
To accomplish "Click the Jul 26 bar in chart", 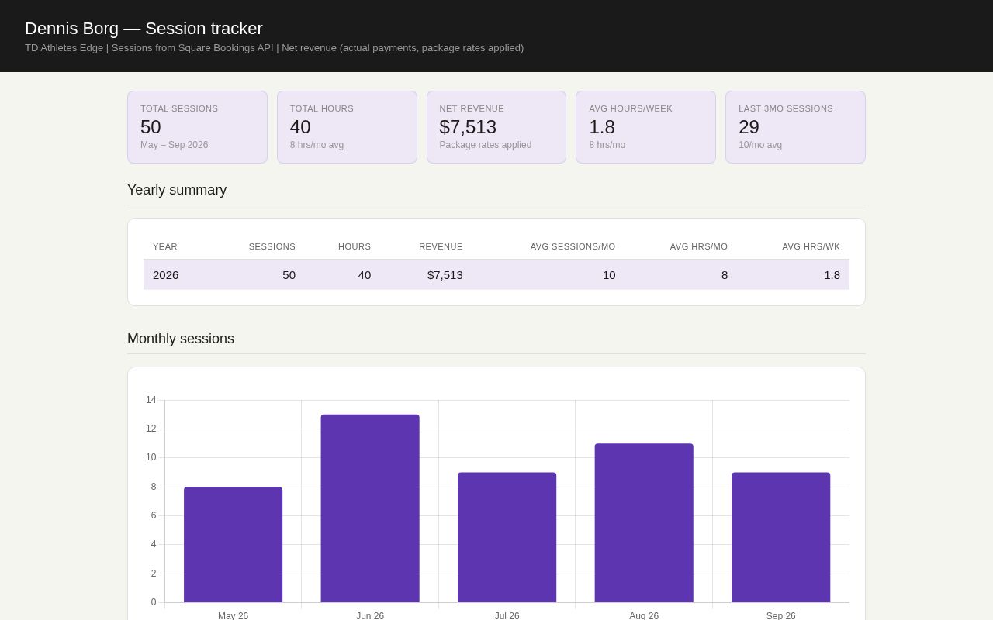I will point(507,537).
